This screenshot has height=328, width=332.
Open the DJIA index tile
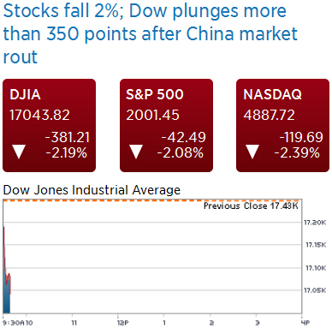[x=50, y=126]
